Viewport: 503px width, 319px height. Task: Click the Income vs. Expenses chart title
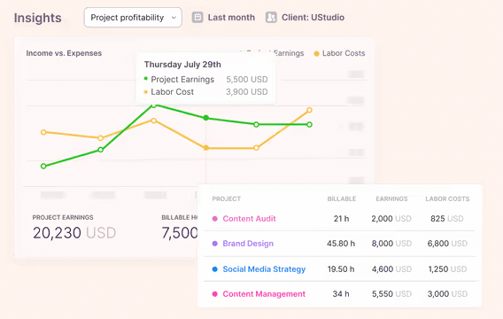[64, 53]
